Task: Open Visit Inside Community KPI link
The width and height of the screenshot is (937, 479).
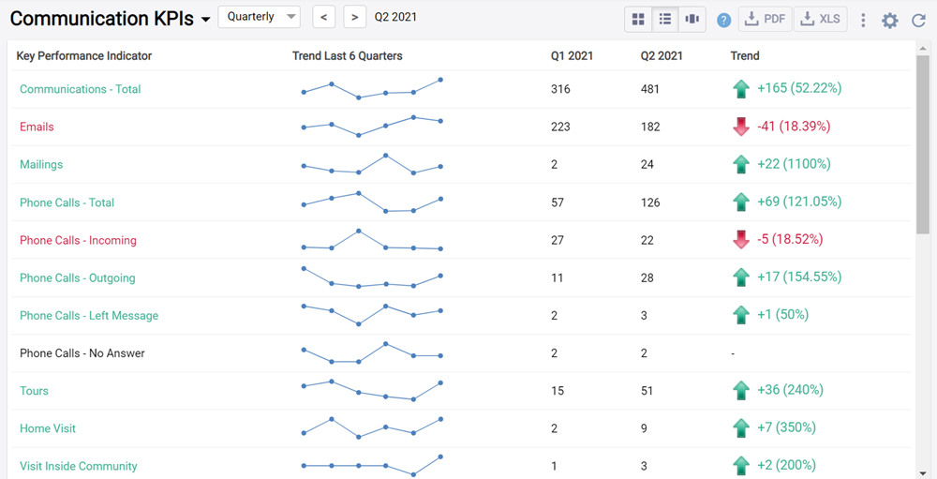Action: click(79, 467)
